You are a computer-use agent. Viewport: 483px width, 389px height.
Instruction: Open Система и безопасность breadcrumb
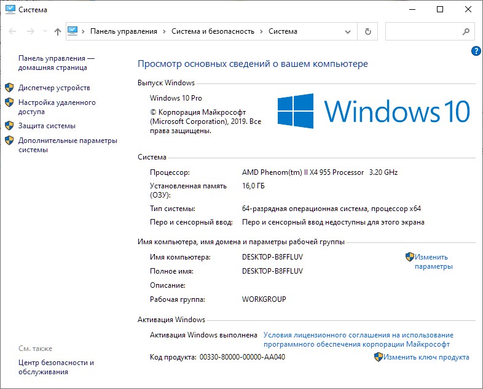tap(213, 31)
